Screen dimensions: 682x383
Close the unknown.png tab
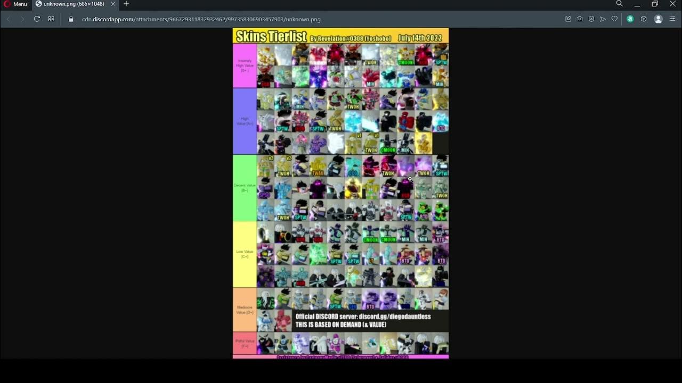point(113,4)
